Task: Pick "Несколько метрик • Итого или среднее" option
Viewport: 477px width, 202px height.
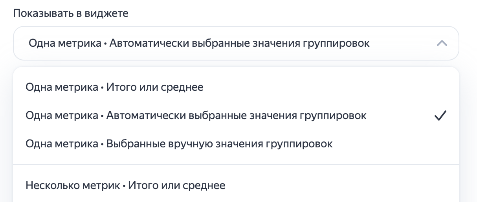Action: pos(125,185)
